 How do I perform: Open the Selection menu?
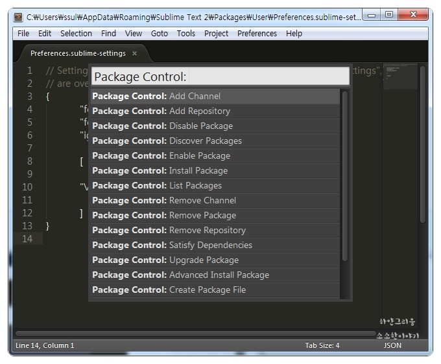tap(77, 34)
